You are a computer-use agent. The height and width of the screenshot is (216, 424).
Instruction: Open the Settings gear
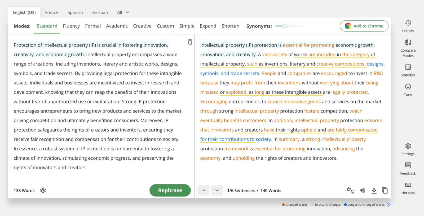click(x=408, y=146)
